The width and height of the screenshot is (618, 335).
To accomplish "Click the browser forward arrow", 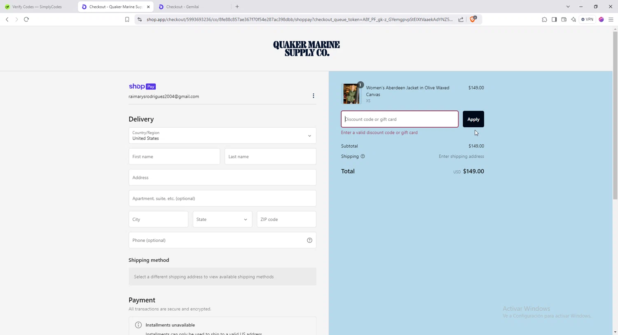I will (x=16, y=19).
